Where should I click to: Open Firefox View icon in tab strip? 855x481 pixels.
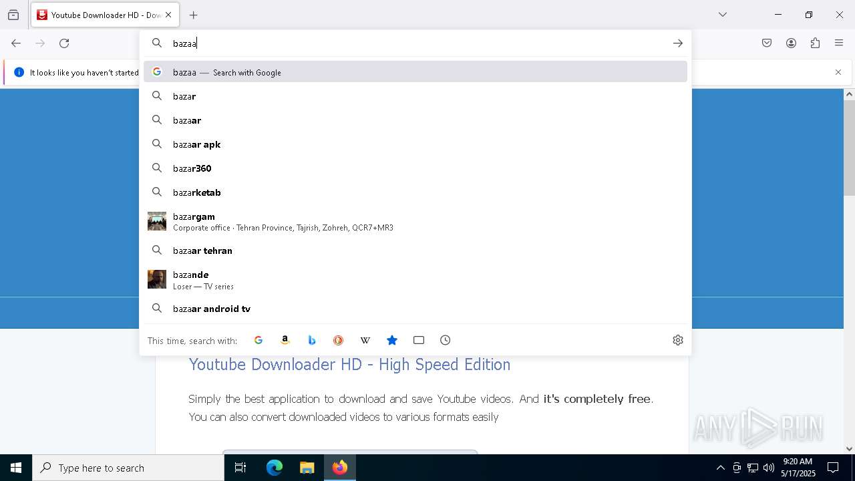pos(13,15)
